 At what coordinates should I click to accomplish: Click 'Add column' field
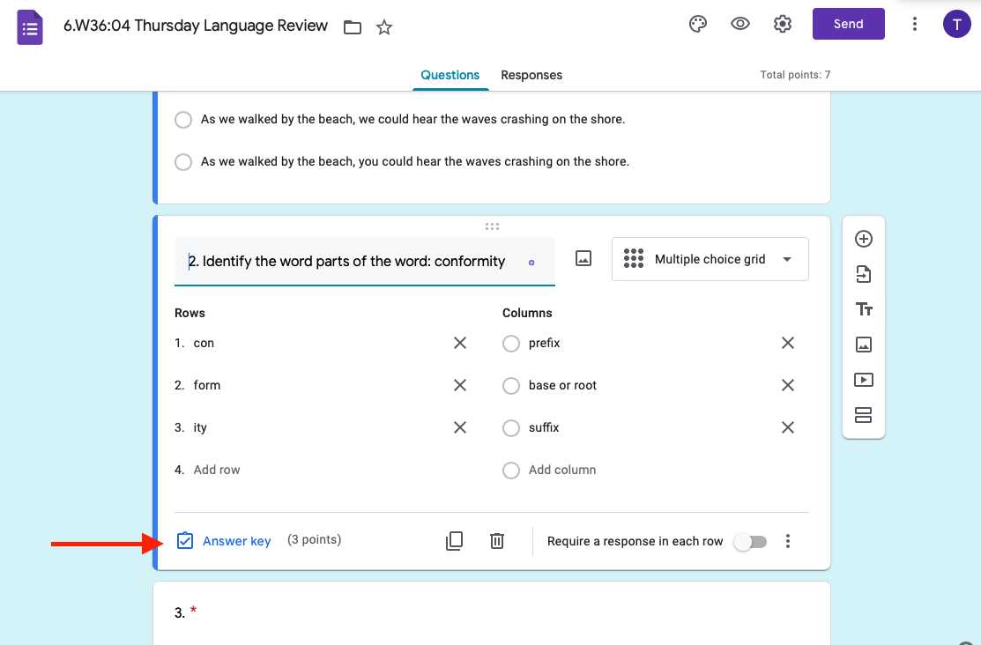pyautogui.click(x=561, y=470)
